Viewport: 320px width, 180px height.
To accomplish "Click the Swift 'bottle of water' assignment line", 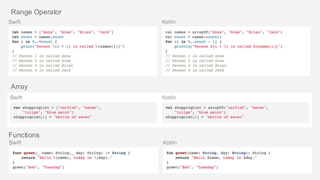I will point(52,117).
